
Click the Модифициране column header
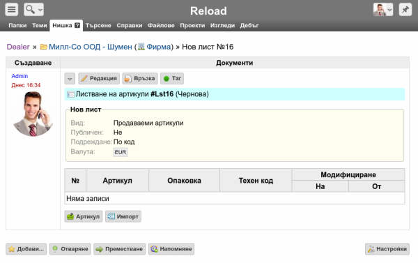click(x=348, y=174)
